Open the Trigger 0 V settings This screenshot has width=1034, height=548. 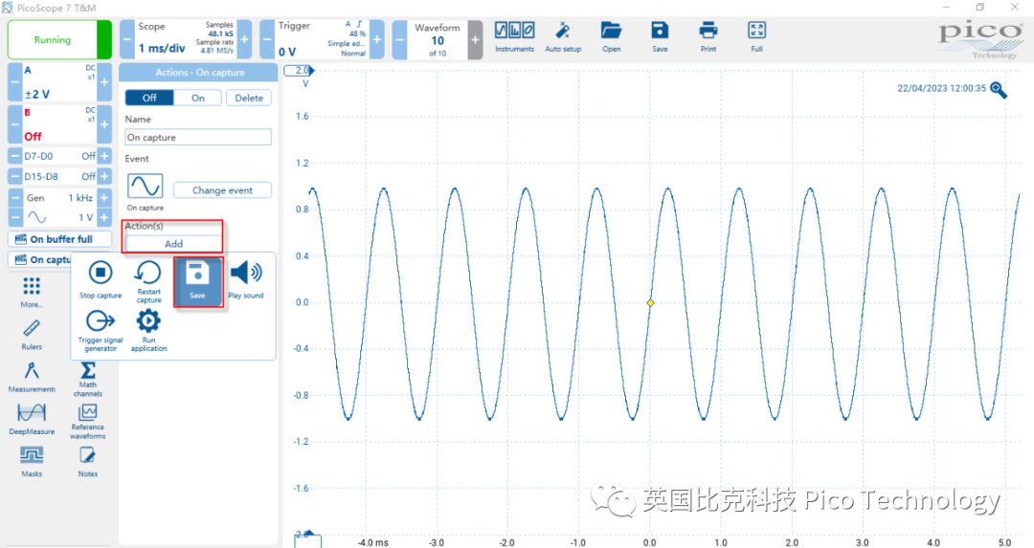point(322,39)
